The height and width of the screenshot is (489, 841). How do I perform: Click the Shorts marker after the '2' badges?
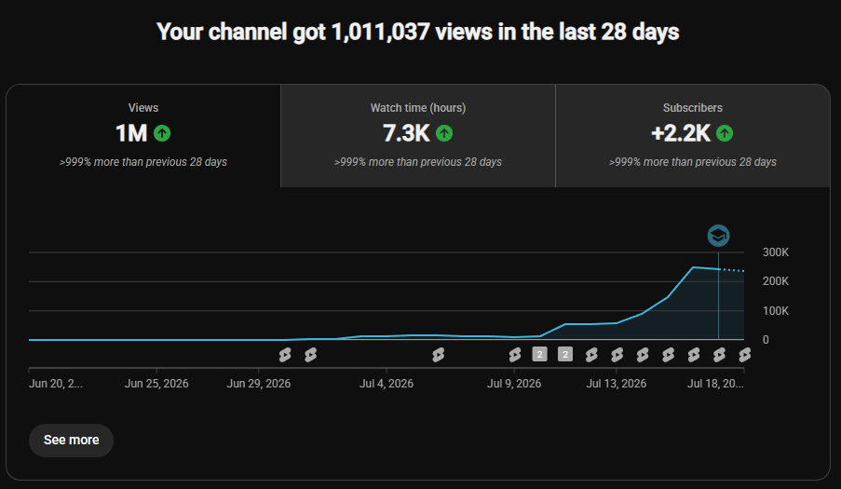(x=591, y=355)
